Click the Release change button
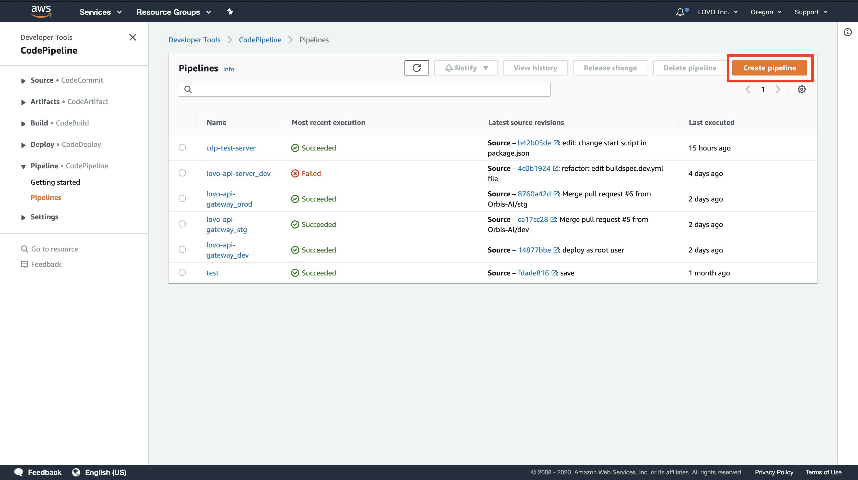 tap(610, 68)
